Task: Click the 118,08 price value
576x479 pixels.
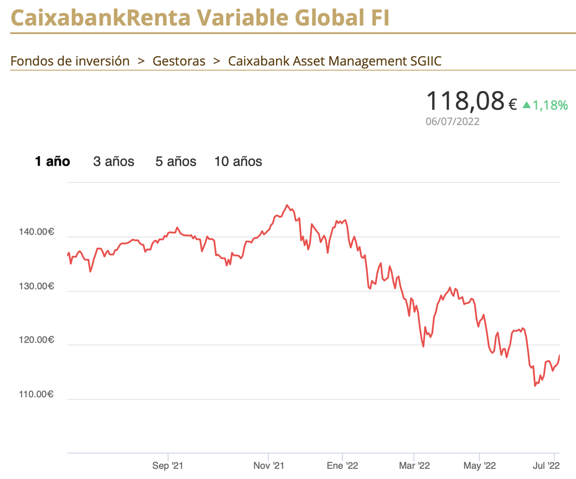Action: [465, 101]
